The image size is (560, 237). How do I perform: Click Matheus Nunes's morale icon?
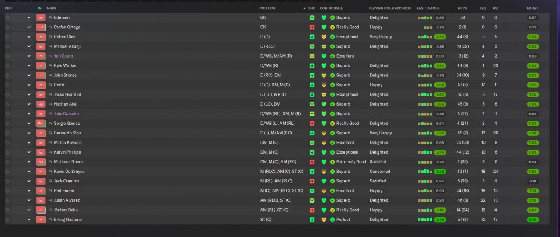click(x=332, y=162)
